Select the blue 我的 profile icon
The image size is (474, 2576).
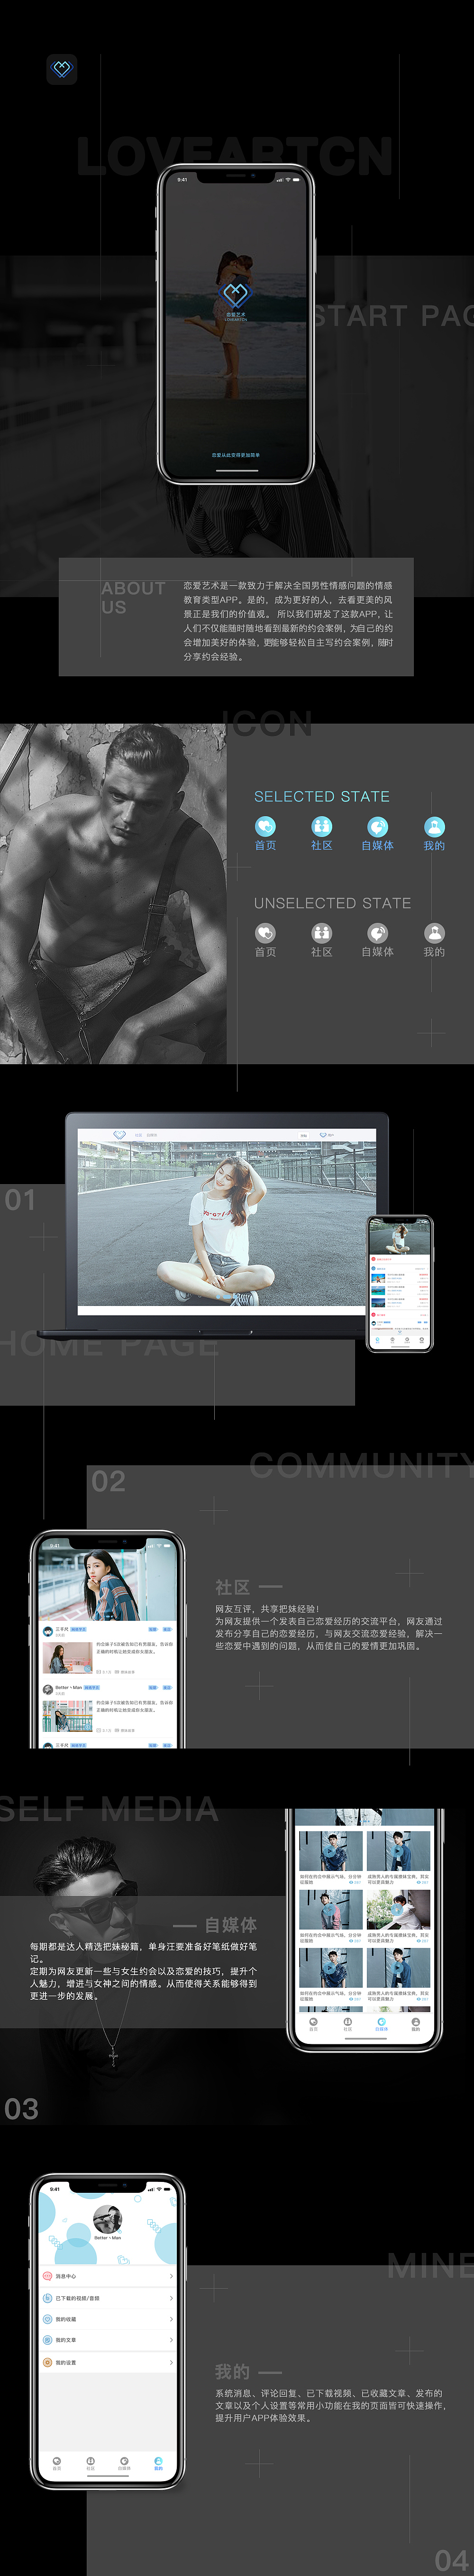click(x=434, y=826)
